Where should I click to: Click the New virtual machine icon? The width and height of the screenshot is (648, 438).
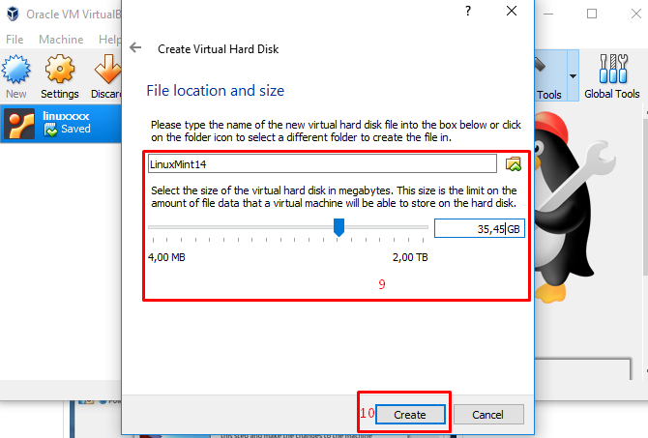(16, 69)
